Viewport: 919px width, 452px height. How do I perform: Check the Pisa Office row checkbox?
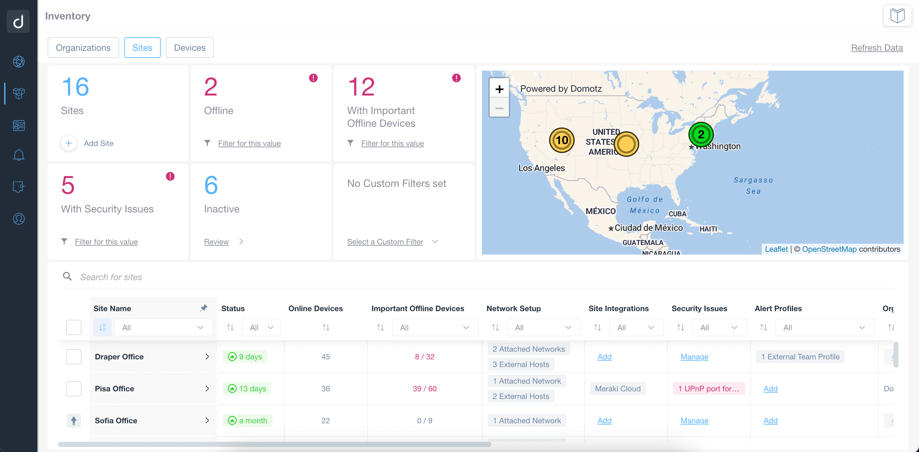coord(73,388)
